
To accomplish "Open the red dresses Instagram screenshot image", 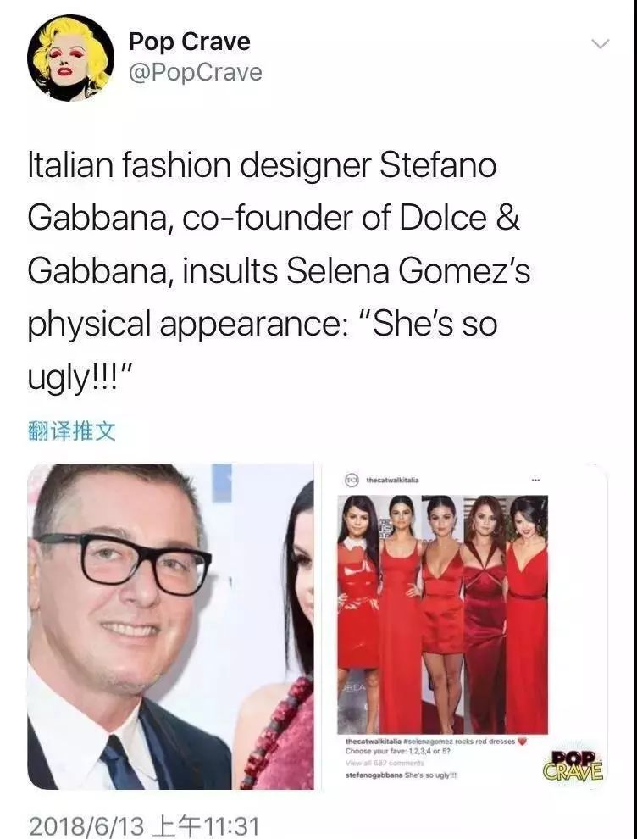I will tap(464, 626).
